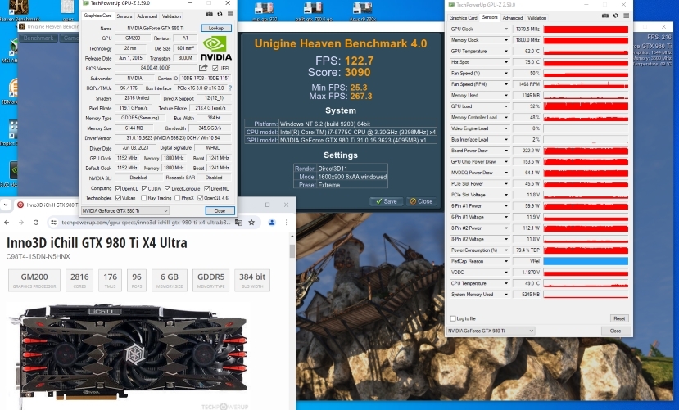Expand GPU Temperature sensor dropdown
Screen dimensions: 679x410
(506, 51)
